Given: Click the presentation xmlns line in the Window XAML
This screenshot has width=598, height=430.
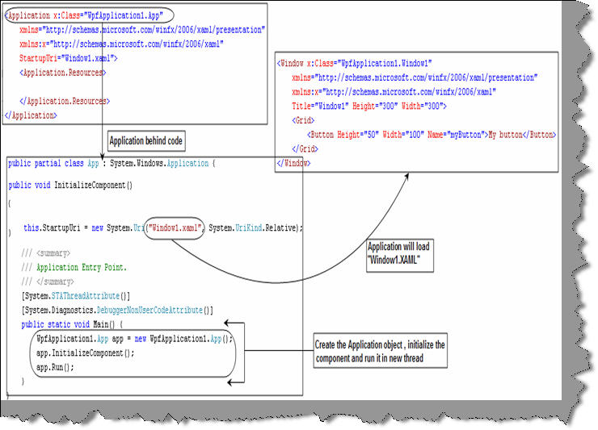Looking at the screenshot, I should pyautogui.click(x=415, y=77).
